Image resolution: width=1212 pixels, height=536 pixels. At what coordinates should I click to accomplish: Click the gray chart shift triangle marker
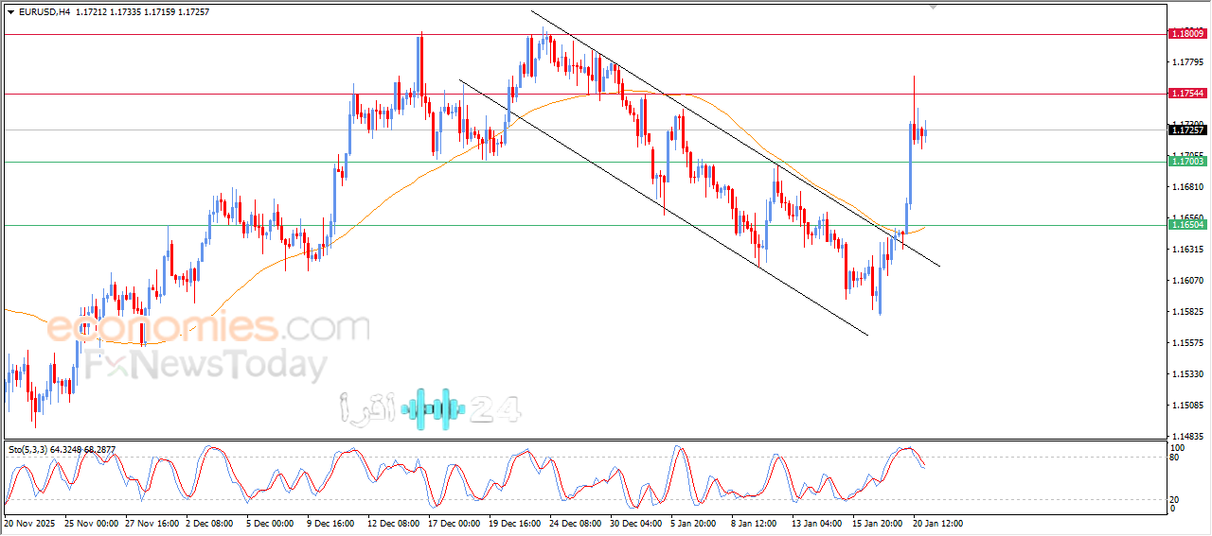click(935, 7)
